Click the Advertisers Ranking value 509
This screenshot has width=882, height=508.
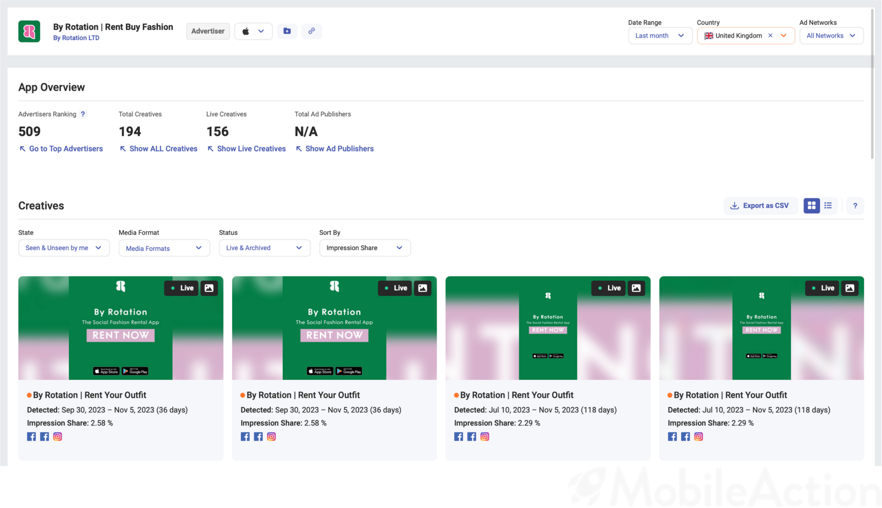(29, 132)
